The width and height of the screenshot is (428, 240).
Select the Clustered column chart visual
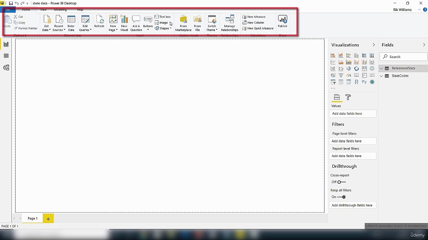tap(356, 55)
